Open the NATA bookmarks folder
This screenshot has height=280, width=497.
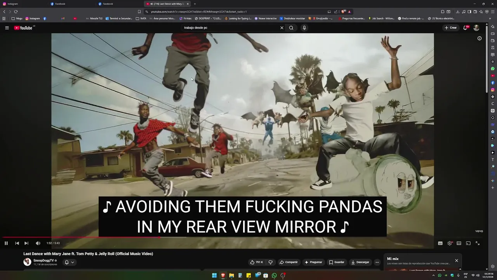(x=141, y=18)
